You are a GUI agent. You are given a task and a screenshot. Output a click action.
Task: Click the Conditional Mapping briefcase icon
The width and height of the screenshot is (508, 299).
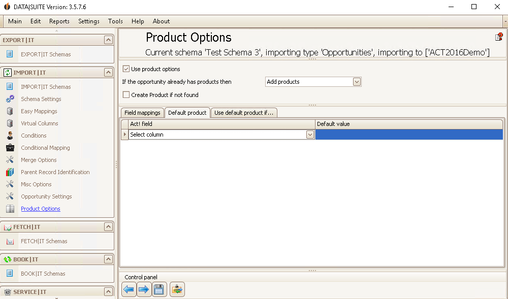click(x=10, y=148)
